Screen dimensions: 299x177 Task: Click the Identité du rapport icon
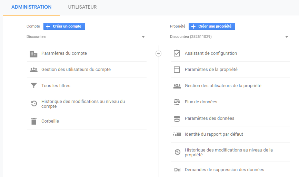177,134
